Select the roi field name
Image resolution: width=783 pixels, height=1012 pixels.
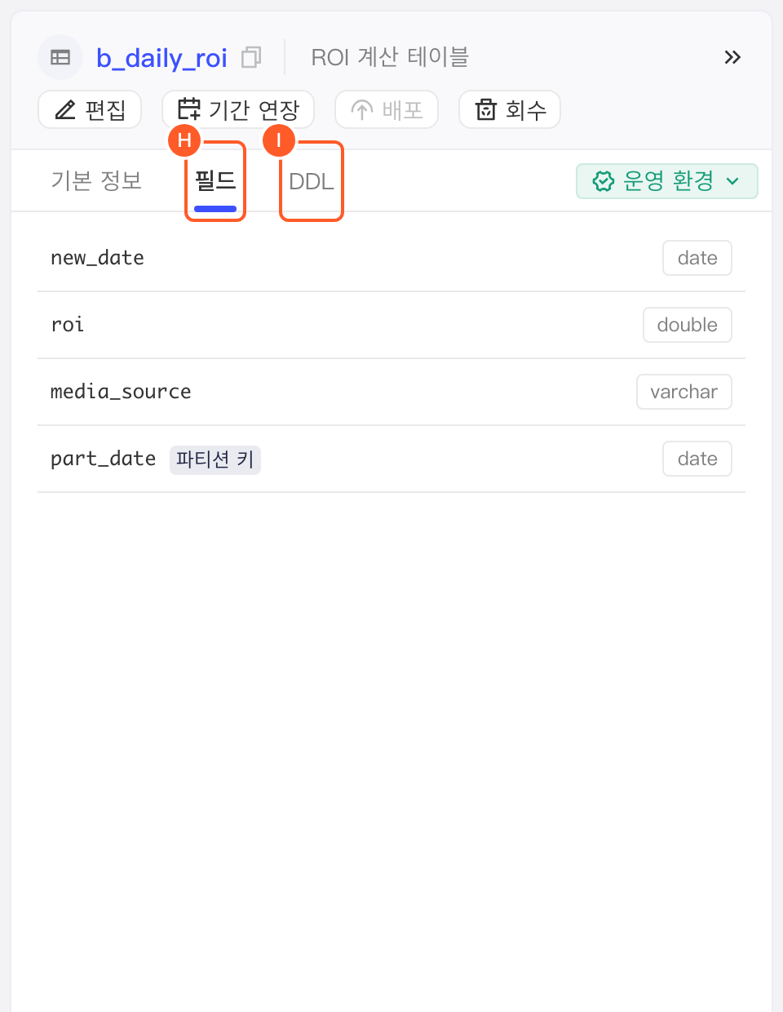67,325
